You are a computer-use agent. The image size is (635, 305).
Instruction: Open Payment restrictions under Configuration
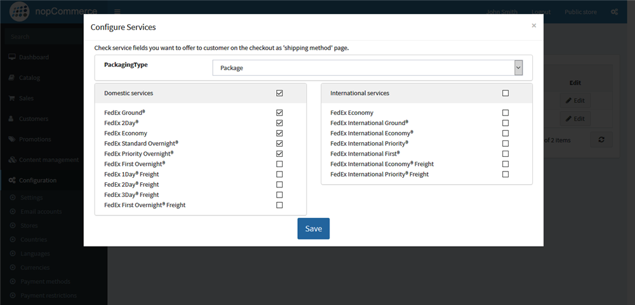(x=49, y=295)
